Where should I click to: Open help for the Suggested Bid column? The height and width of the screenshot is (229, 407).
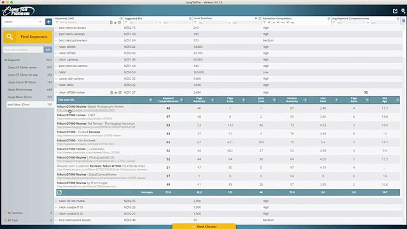click(190, 18)
